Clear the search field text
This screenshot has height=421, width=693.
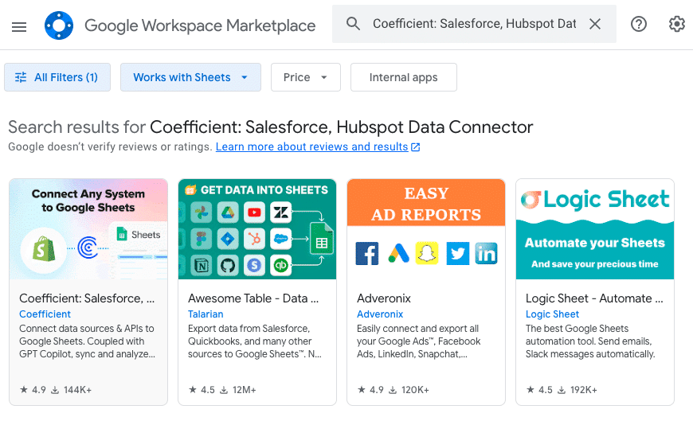[595, 24]
